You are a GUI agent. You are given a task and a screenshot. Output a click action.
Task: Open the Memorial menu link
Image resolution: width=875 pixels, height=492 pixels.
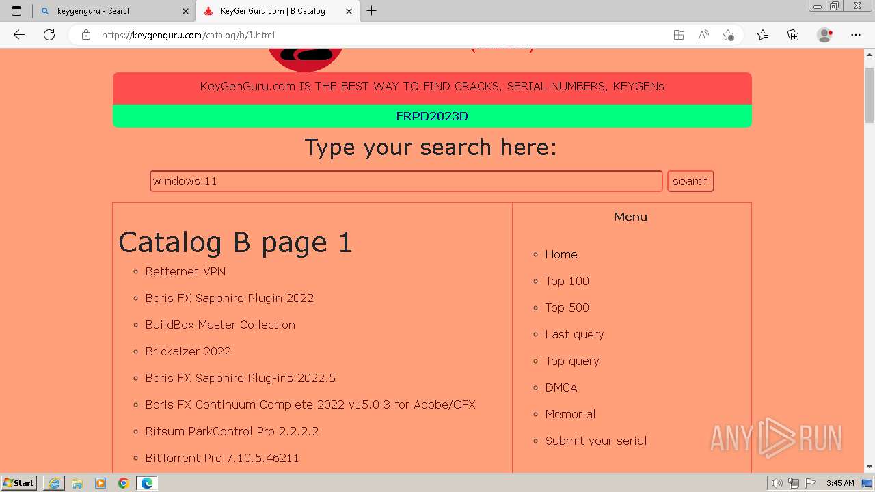pyautogui.click(x=570, y=414)
